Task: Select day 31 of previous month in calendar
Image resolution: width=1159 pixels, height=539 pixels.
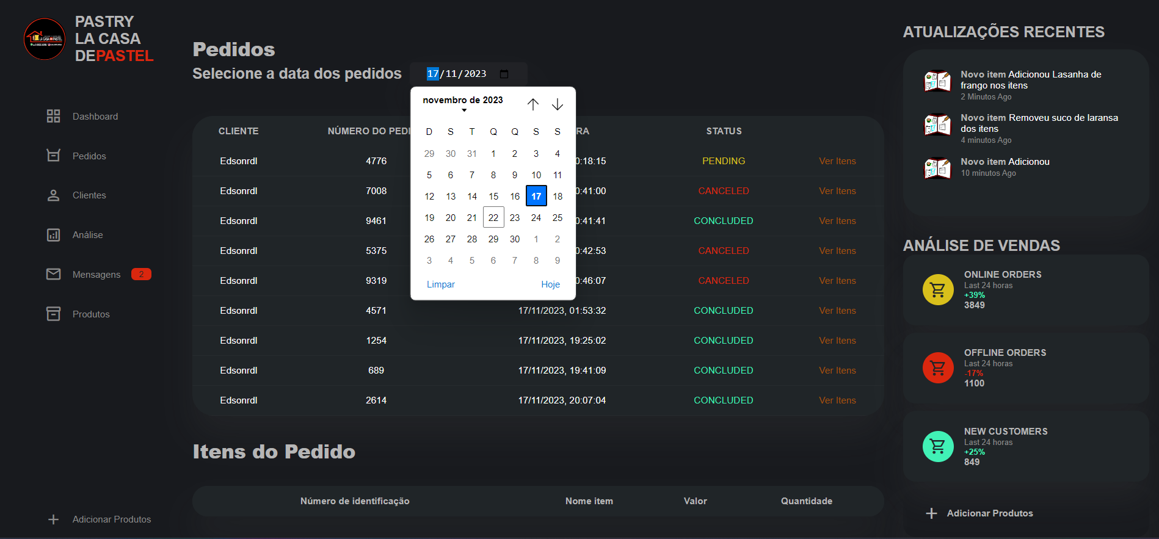Action: click(472, 154)
